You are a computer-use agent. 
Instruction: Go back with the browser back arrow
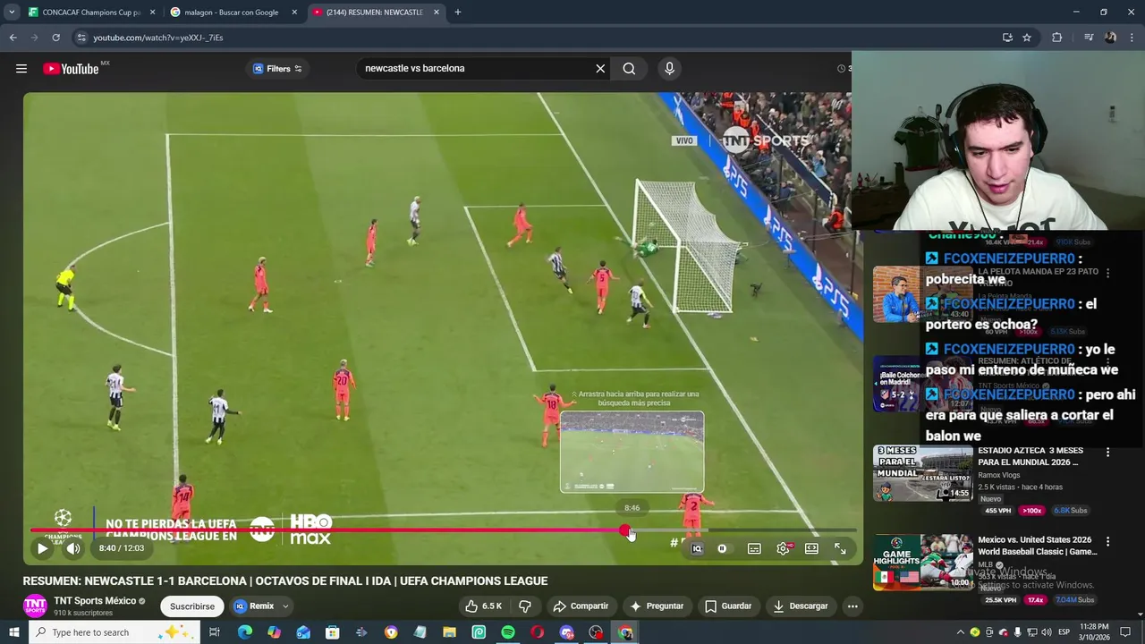pyautogui.click(x=13, y=38)
